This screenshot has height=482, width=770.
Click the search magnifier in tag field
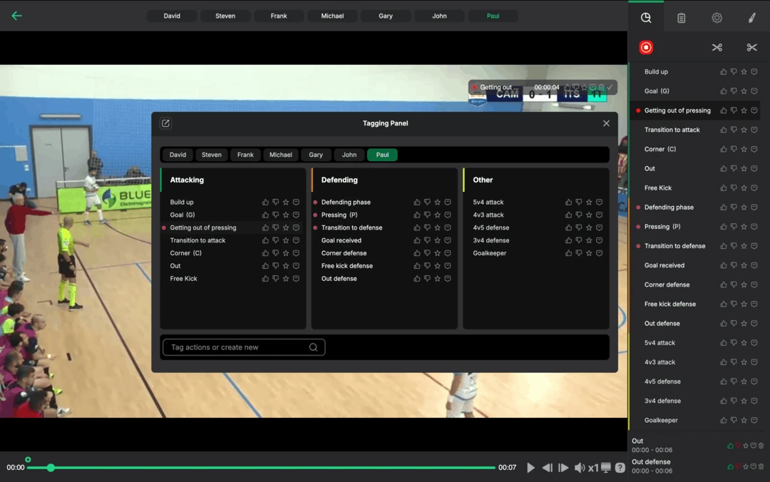(x=313, y=347)
